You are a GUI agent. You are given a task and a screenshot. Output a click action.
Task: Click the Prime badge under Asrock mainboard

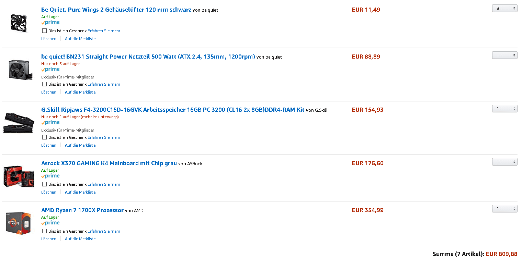pos(50,176)
